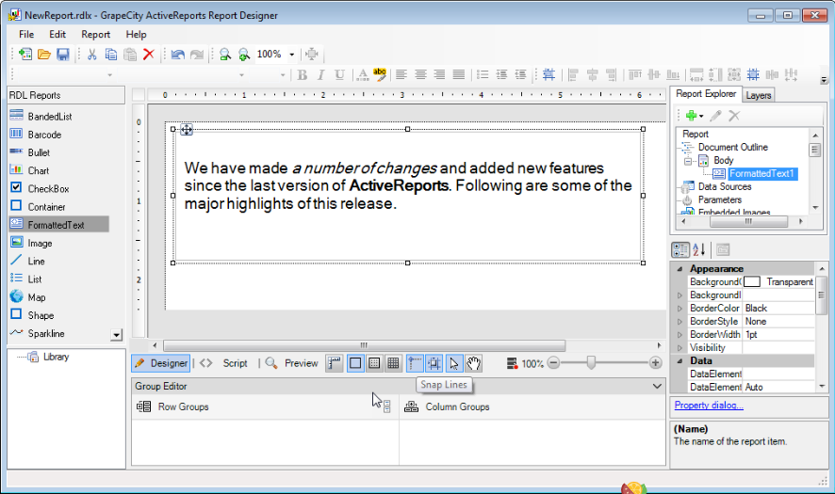
Task: Collapse the Appearance property category
Action: 679,269
